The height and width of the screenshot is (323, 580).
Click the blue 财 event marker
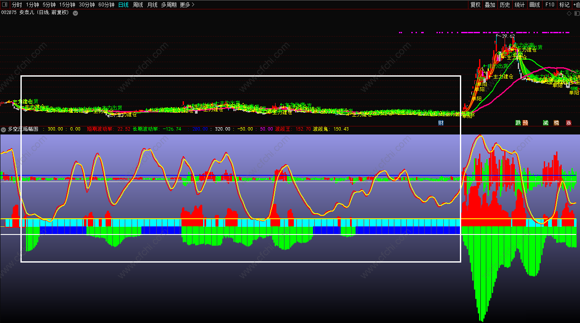coord(441,123)
